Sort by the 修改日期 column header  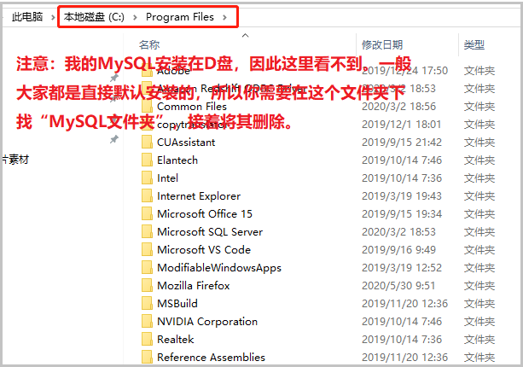tap(382, 44)
